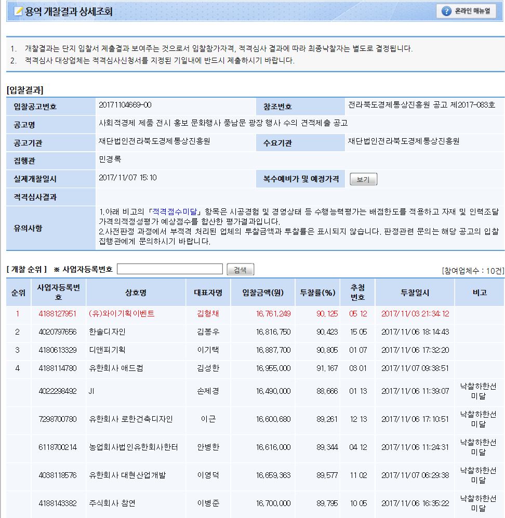Open the 온라인 매뉴얼 help button
Screen dimensions: 505x518
pos(467,11)
